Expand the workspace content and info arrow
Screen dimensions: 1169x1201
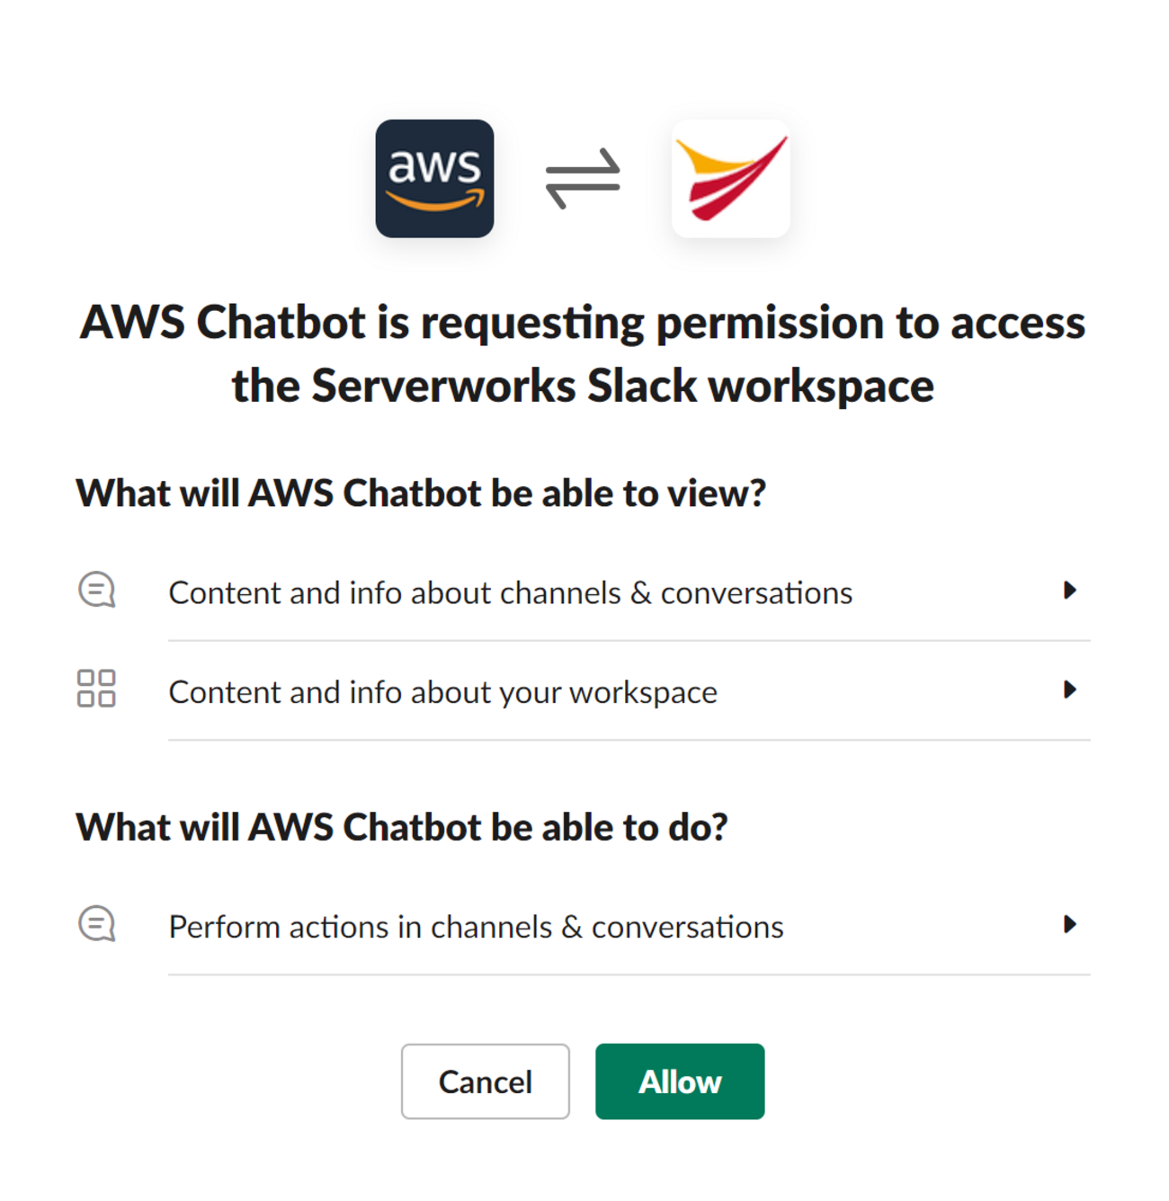click(1069, 689)
